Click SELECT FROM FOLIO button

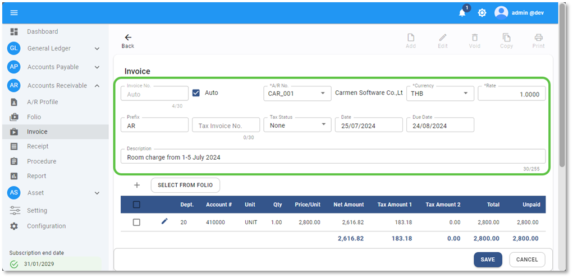tap(185, 185)
